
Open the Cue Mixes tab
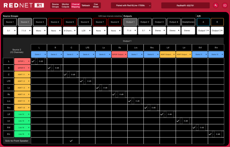pyautogui.click(x=96, y=5)
